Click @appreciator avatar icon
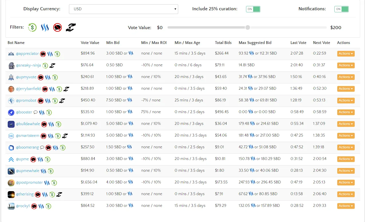This screenshot has width=365, height=222. pos(11,54)
